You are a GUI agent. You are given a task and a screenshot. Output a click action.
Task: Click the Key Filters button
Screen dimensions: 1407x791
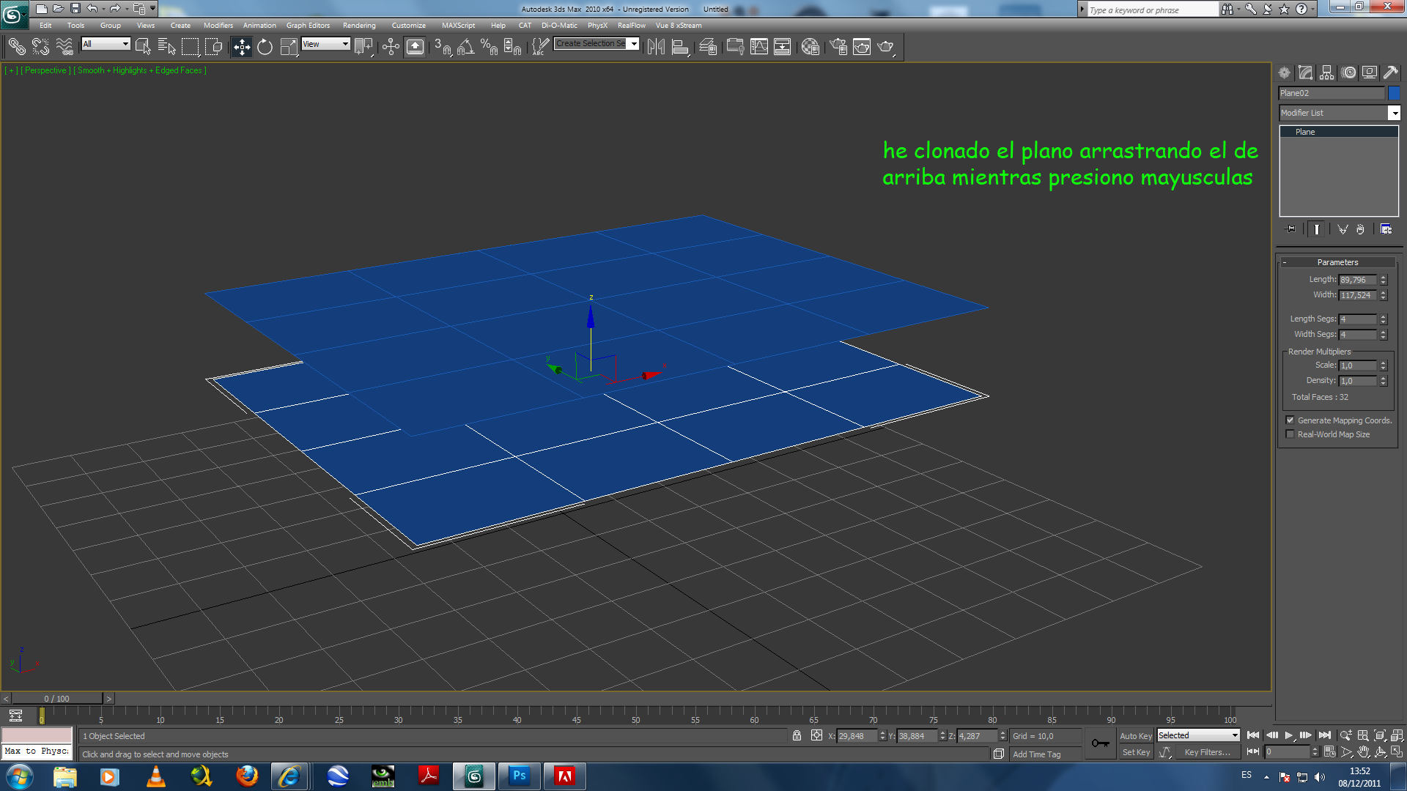coord(1207,752)
